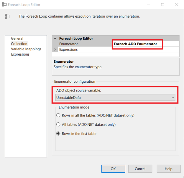Click the Foreach Loop container description icon
The width and height of the screenshot is (184, 178).
[x=7, y=16]
